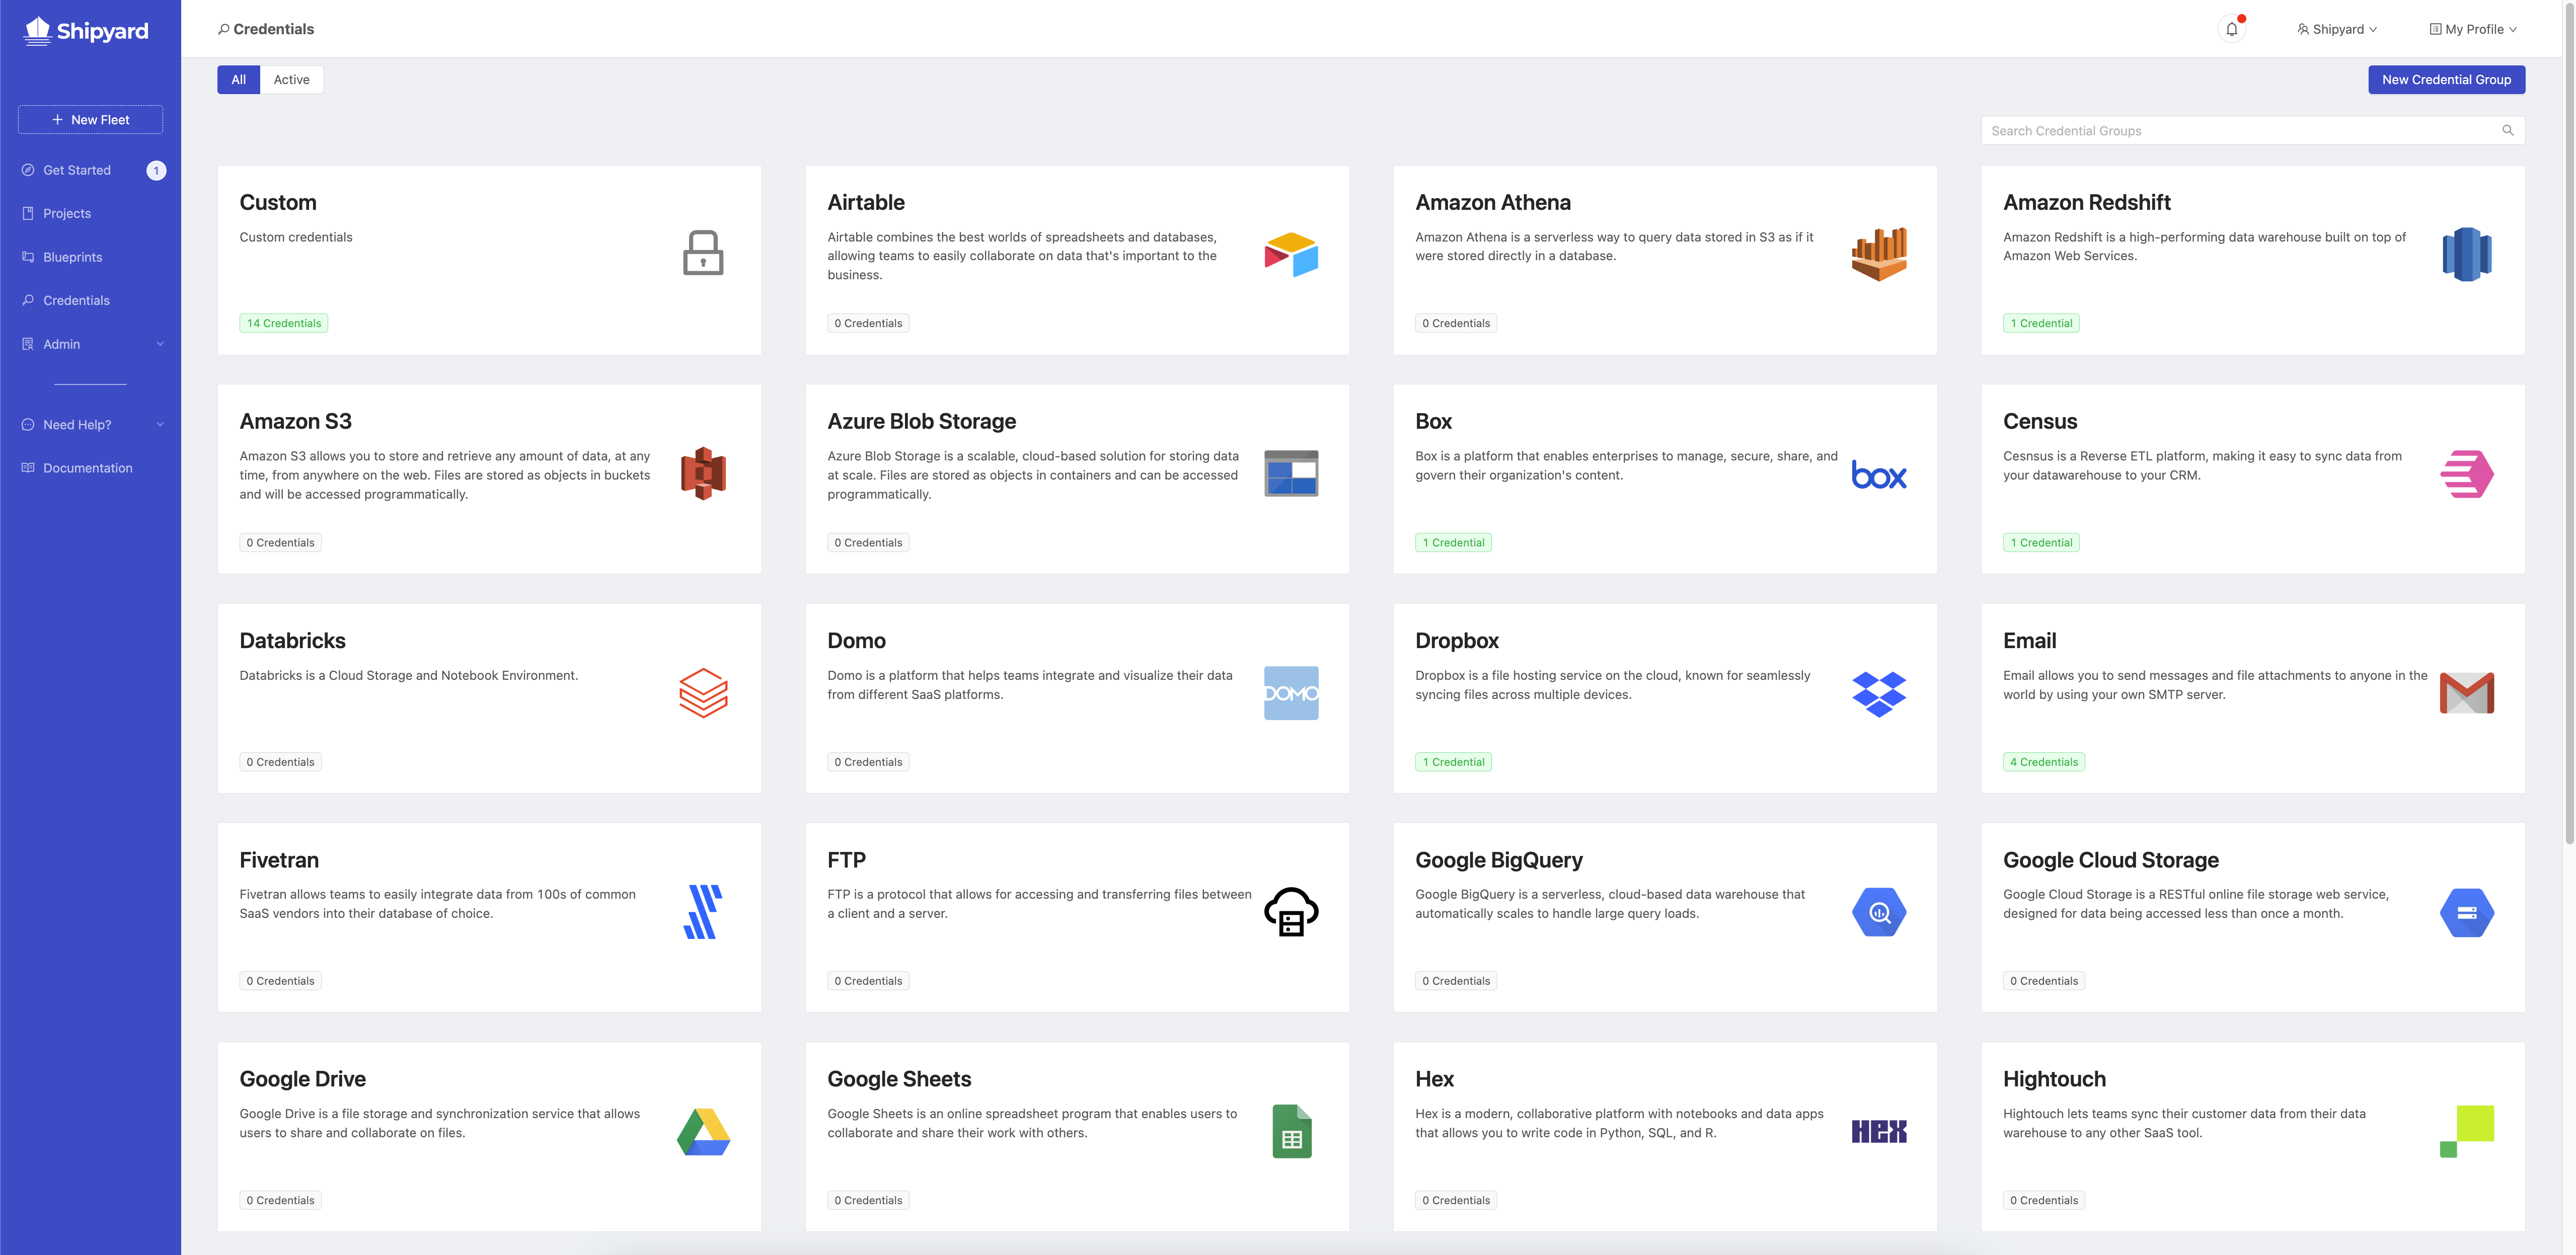The height and width of the screenshot is (1255, 2576).
Task: Click the Google BigQuery logo icon
Action: point(1879,912)
